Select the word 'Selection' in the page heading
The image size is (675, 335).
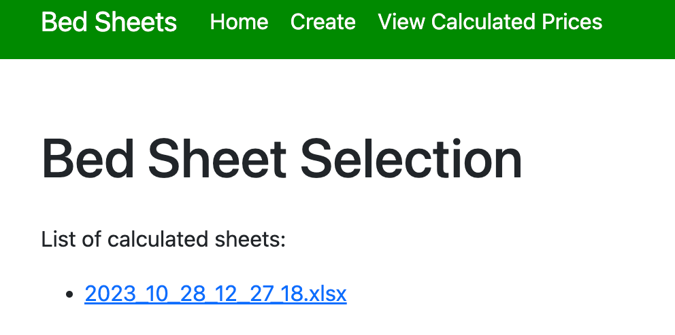pyautogui.click(x=412, y=159)
